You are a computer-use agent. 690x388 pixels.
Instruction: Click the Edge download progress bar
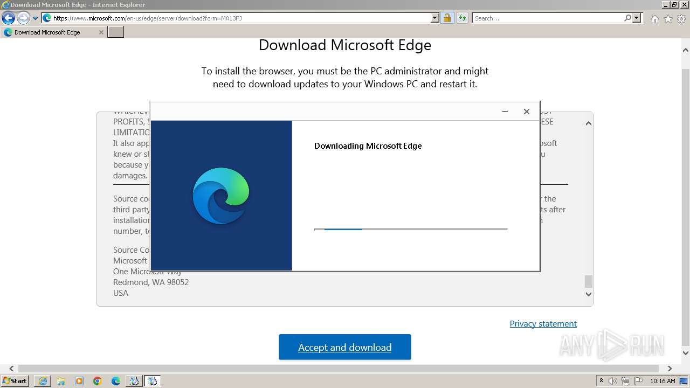(411, 230)
